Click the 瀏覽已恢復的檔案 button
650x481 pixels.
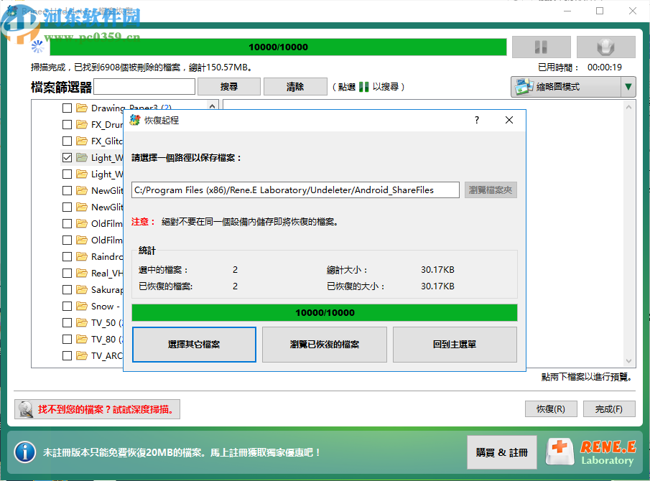325,345
